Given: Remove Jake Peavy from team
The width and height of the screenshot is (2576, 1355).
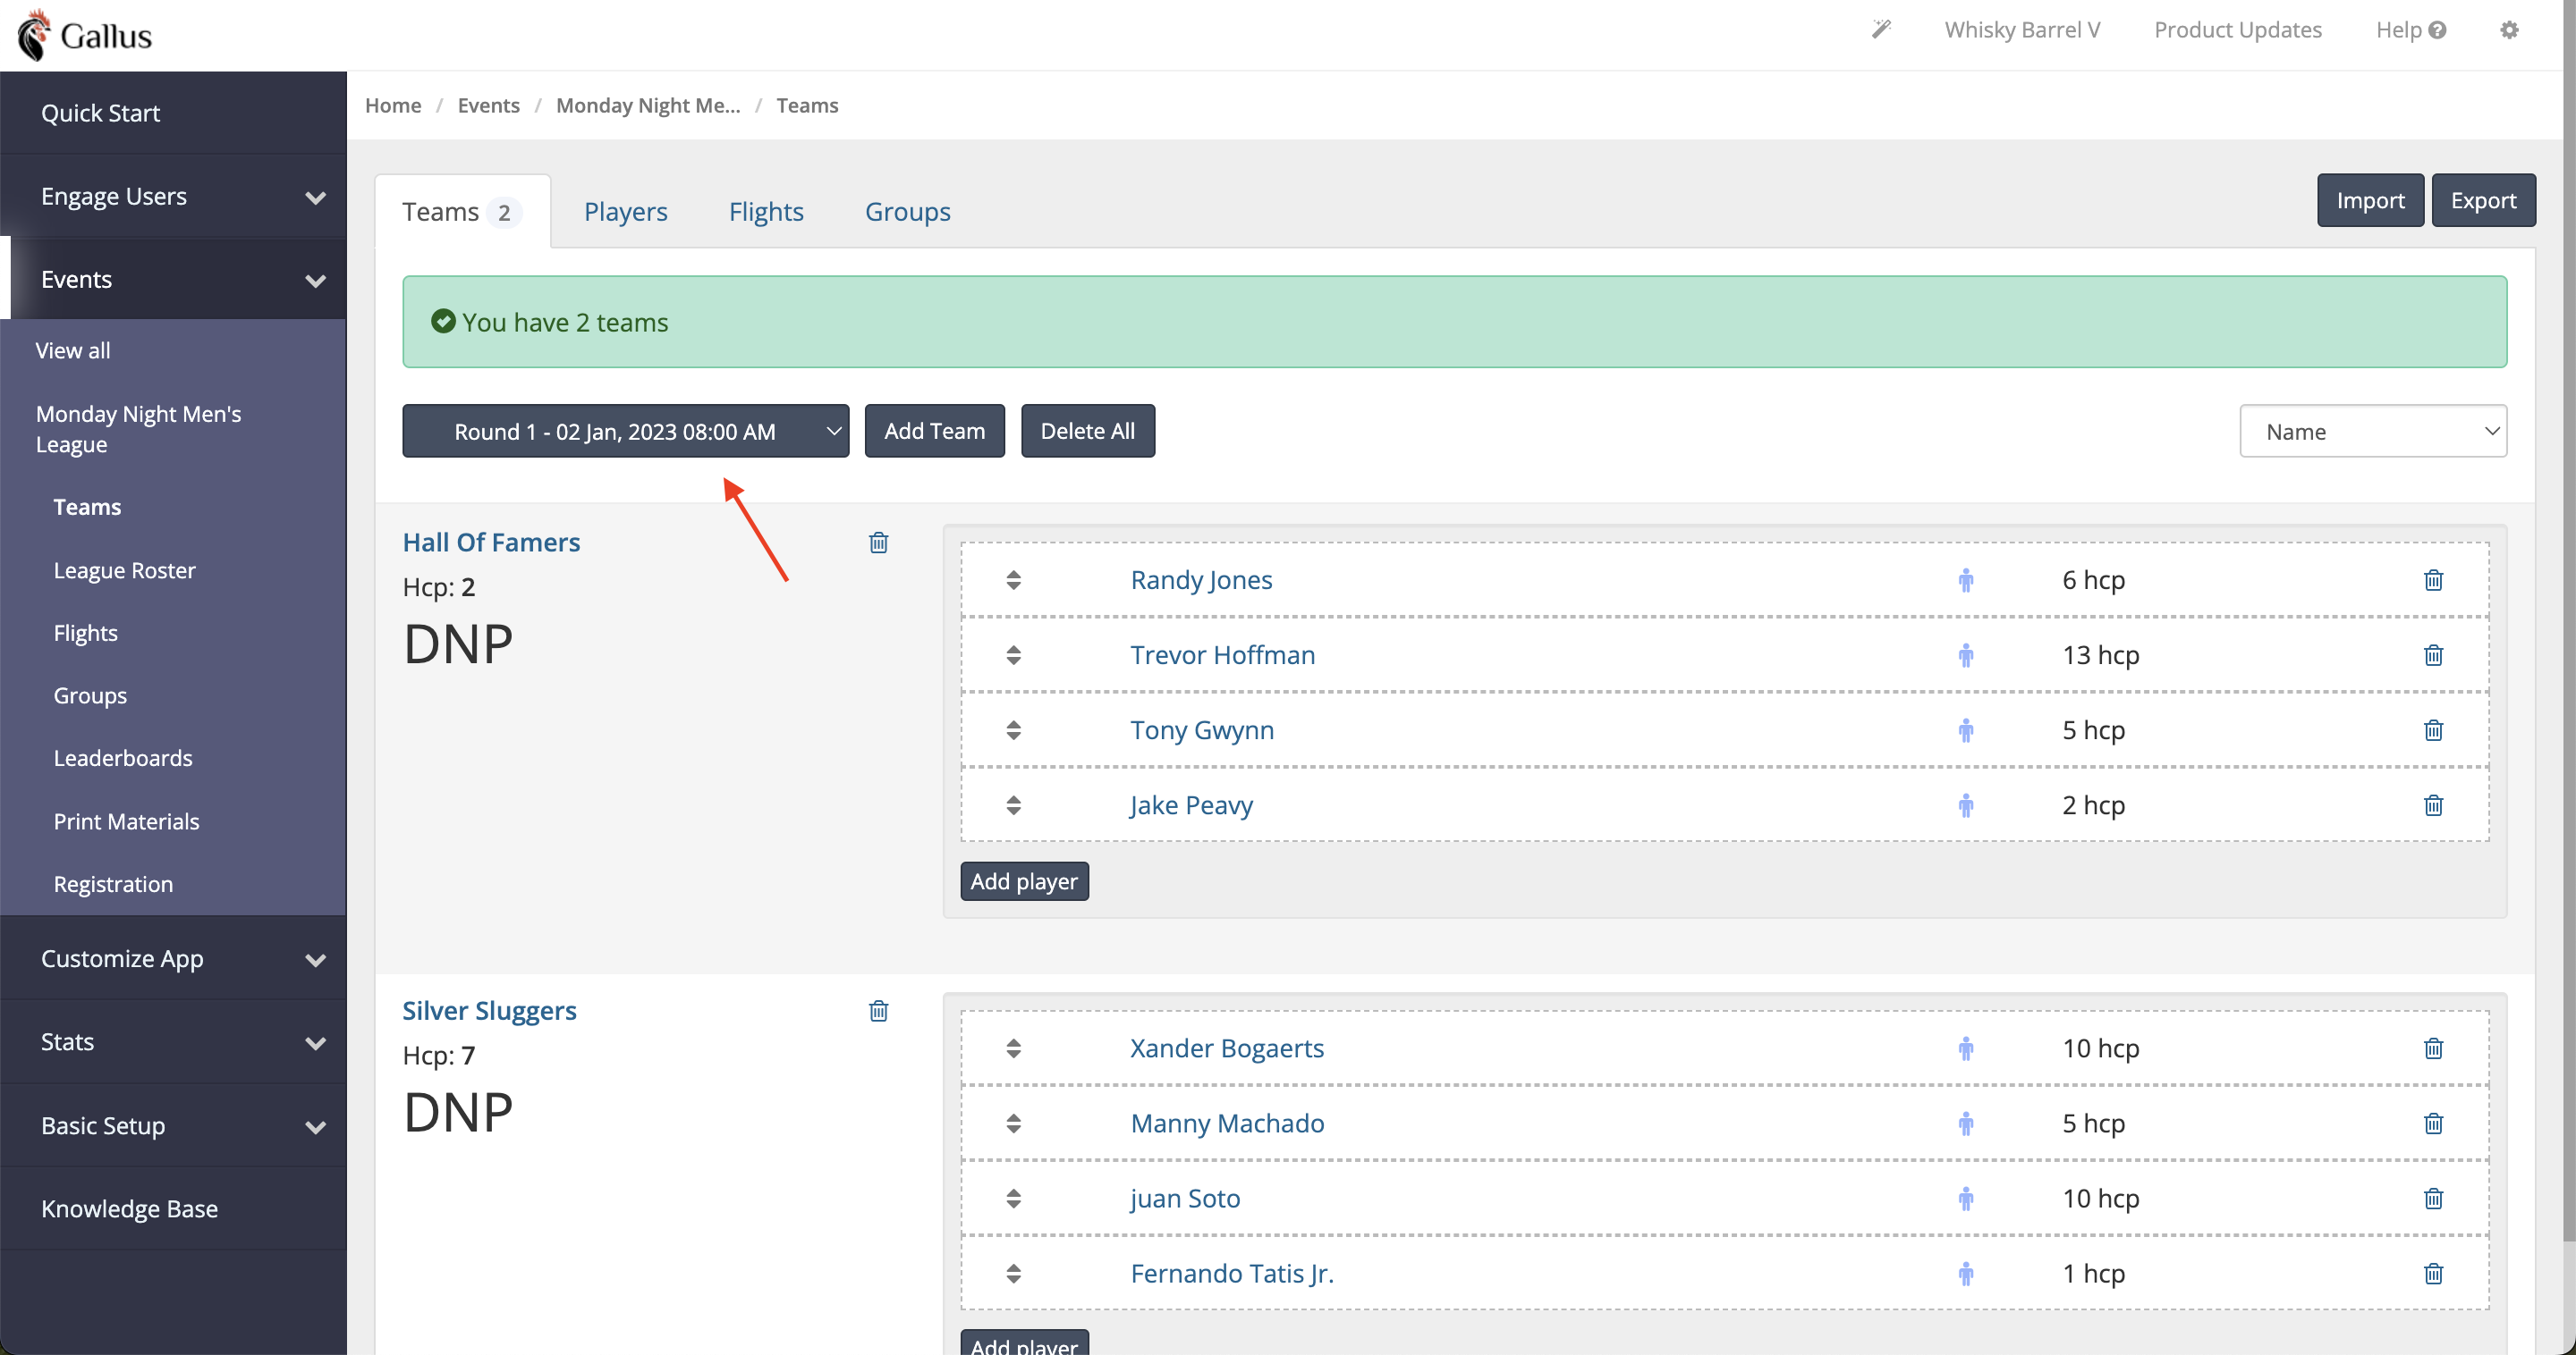Looking at the screenshot, I should (x=2433, y=804).
